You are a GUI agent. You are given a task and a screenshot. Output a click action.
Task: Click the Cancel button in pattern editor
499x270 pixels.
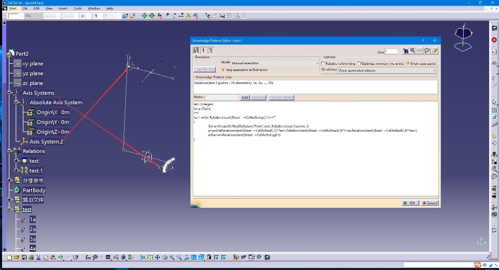coord(430,203)
